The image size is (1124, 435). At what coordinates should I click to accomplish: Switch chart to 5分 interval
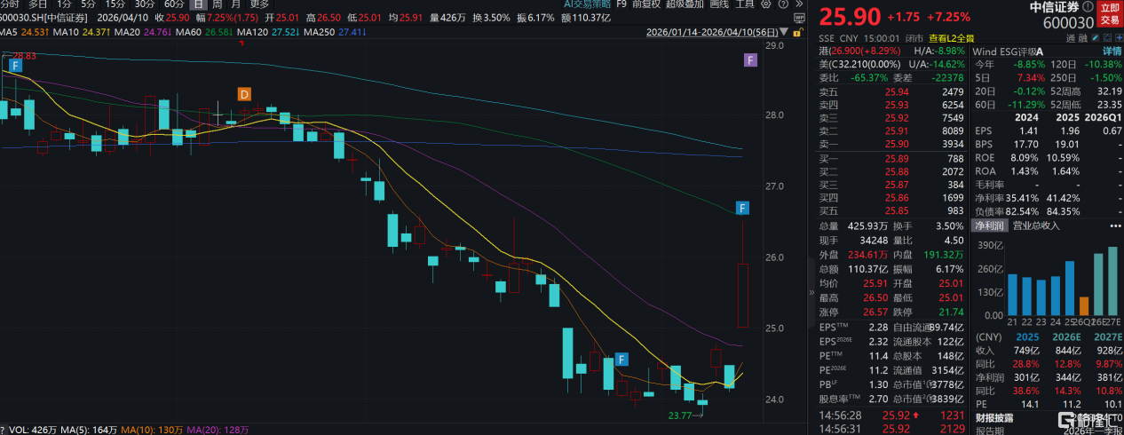tap(89, 4)
